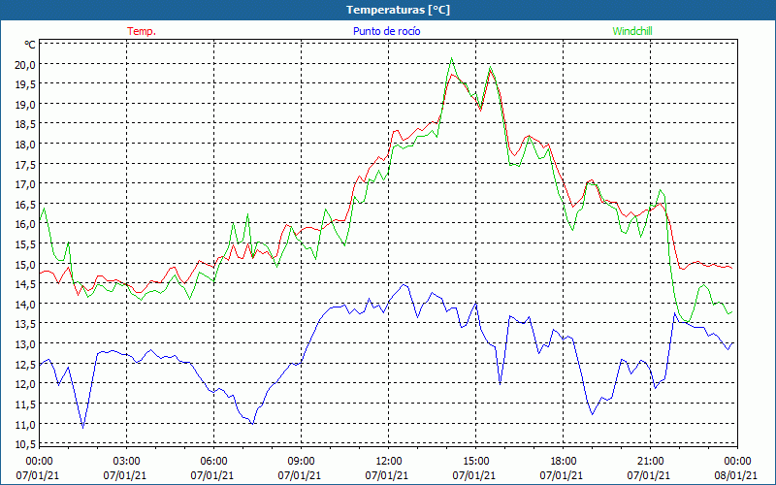The width and height of the screenshot is (776, 485).
Task: Click the '15,0' y-axis value
Action: (x=26, y=264)
